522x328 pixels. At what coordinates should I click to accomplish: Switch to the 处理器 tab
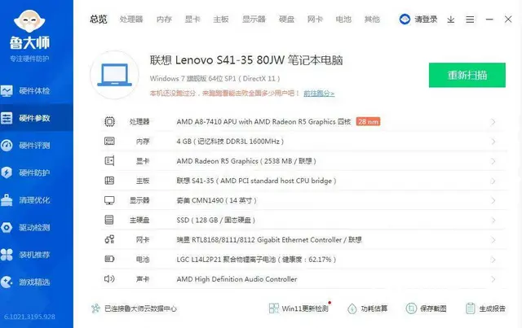pyautogui.click(x=131, y=20)
